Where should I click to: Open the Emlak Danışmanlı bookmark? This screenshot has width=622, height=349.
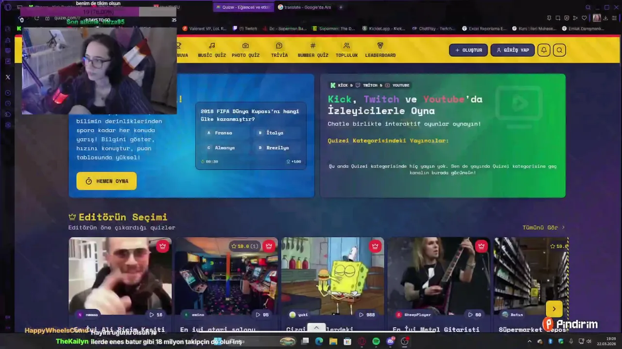click(583, 29)
